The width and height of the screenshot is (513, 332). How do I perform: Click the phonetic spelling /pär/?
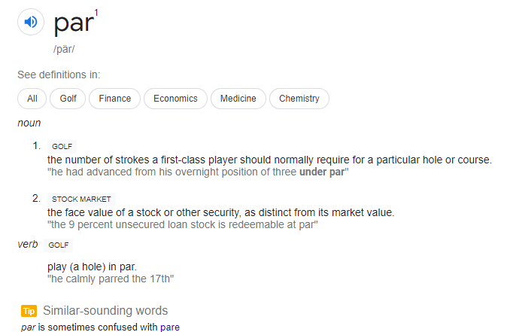point(64,49)
